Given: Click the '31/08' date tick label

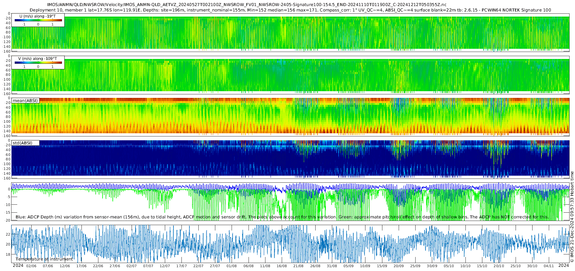Looking at the screenshot, I should pyautogui.click(x=332, y=266).
